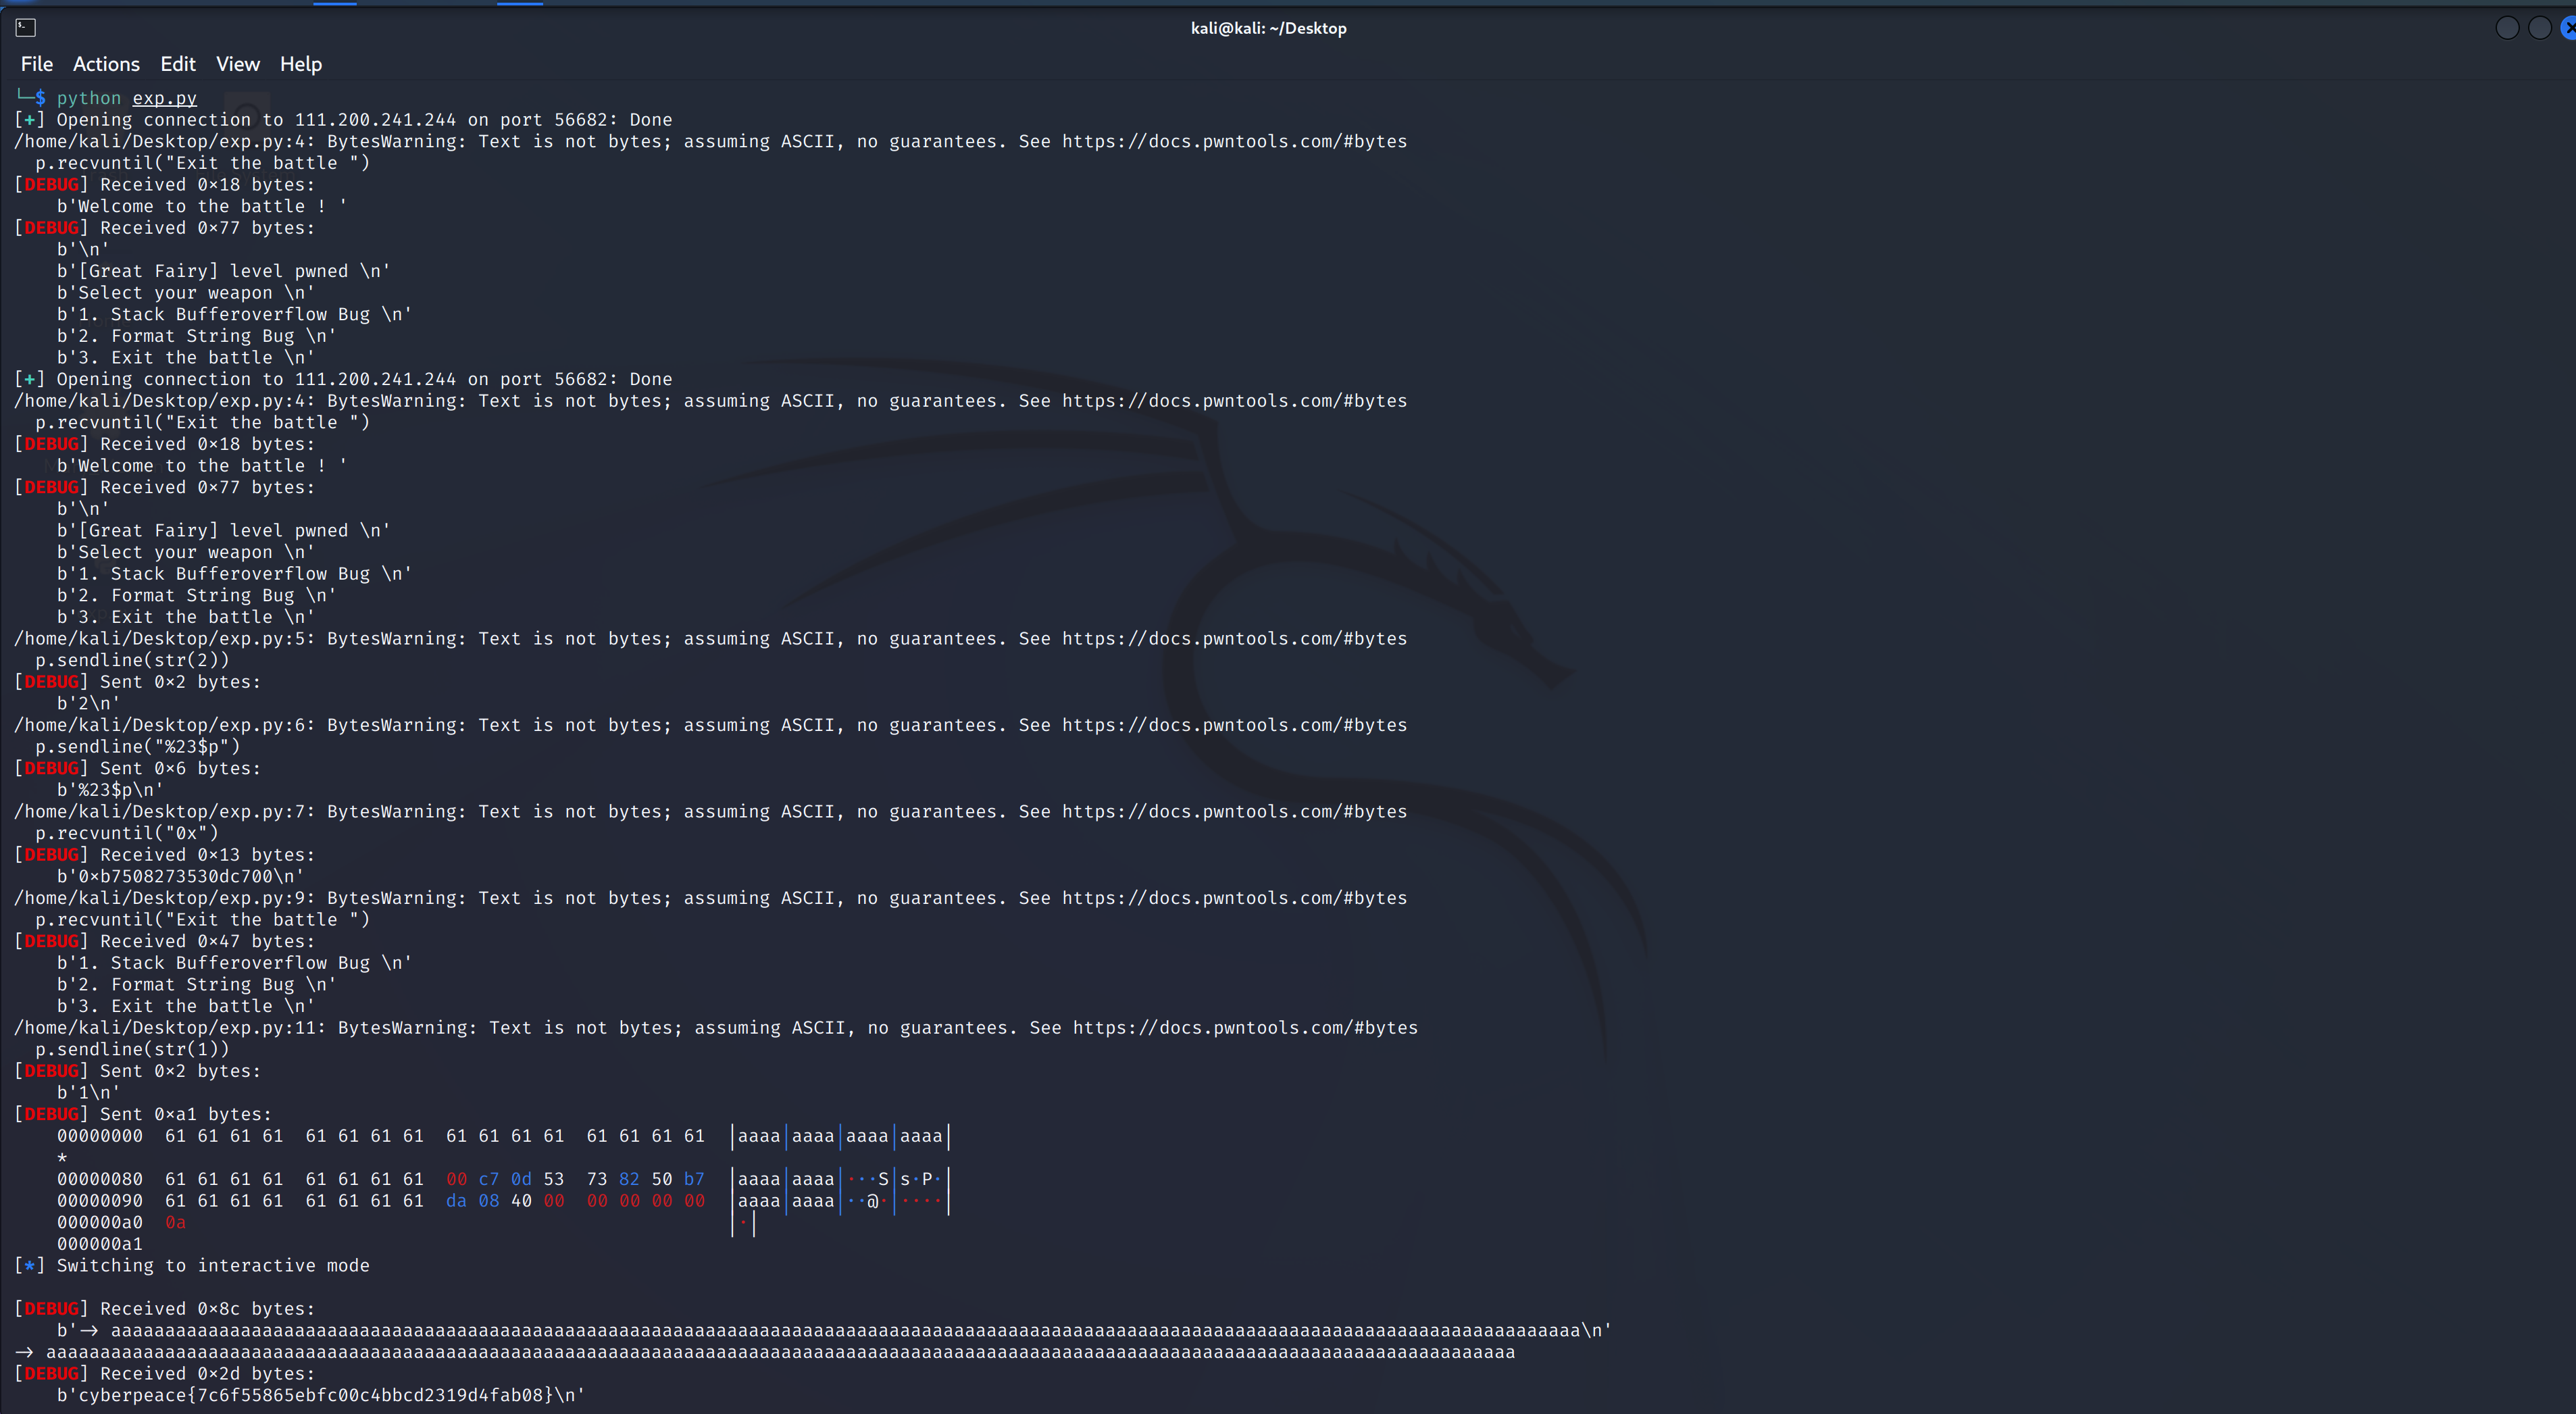
Task: Open the File menu
Action: [x=37, y=64]
